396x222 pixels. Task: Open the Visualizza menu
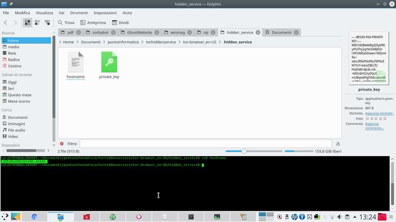(x=45, y=13)
